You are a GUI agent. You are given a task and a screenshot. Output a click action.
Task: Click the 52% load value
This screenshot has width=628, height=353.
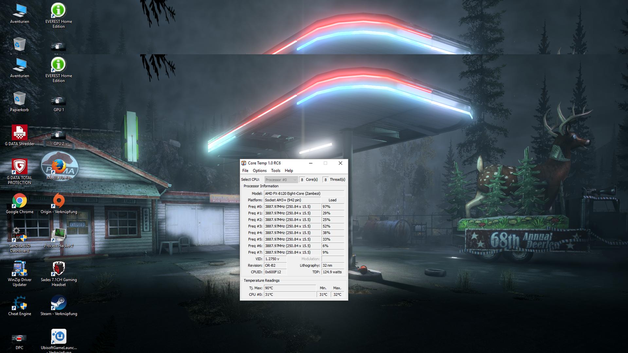click(333, 226)
